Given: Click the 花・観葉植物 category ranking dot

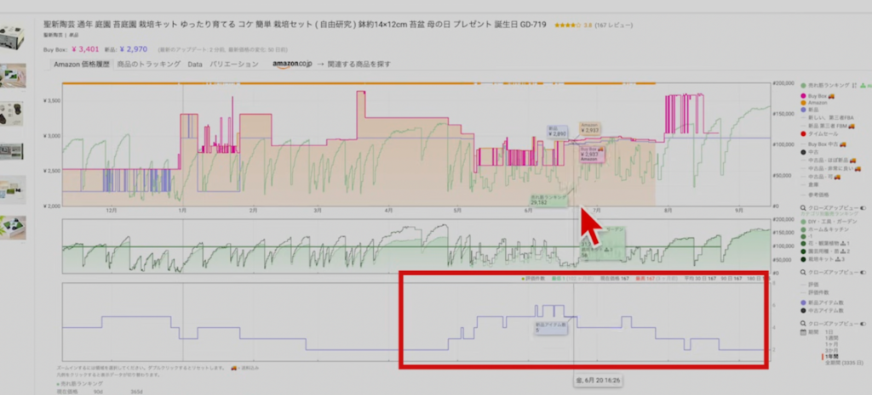Looking at the screenshot, I should coord(804,244).
